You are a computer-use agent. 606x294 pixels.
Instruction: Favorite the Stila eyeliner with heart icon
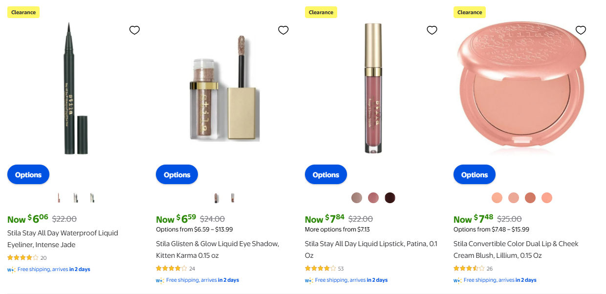point(134,30)
